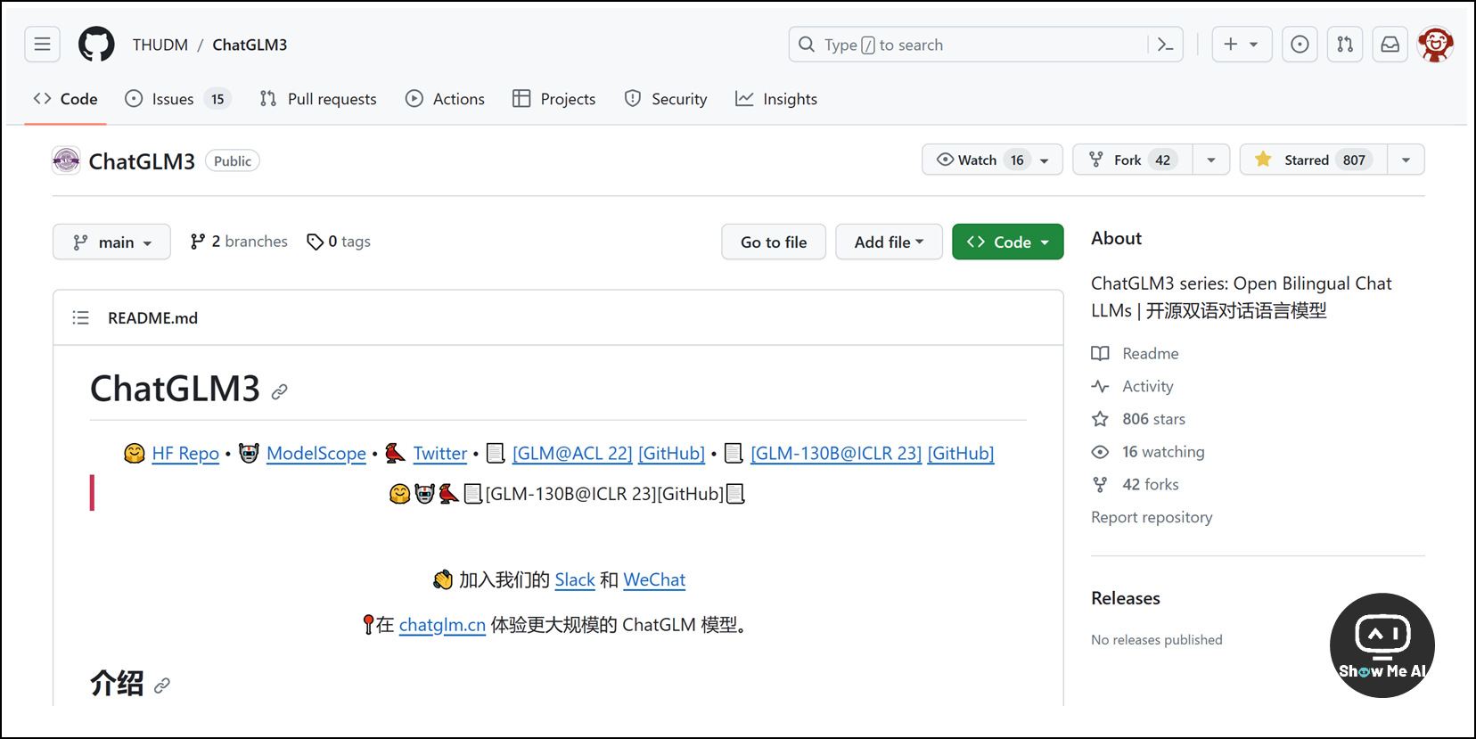Open first [GitHub] link after GLM@ACL 22
Viewport: 1476px width, 739px height.
click(672, 453)
